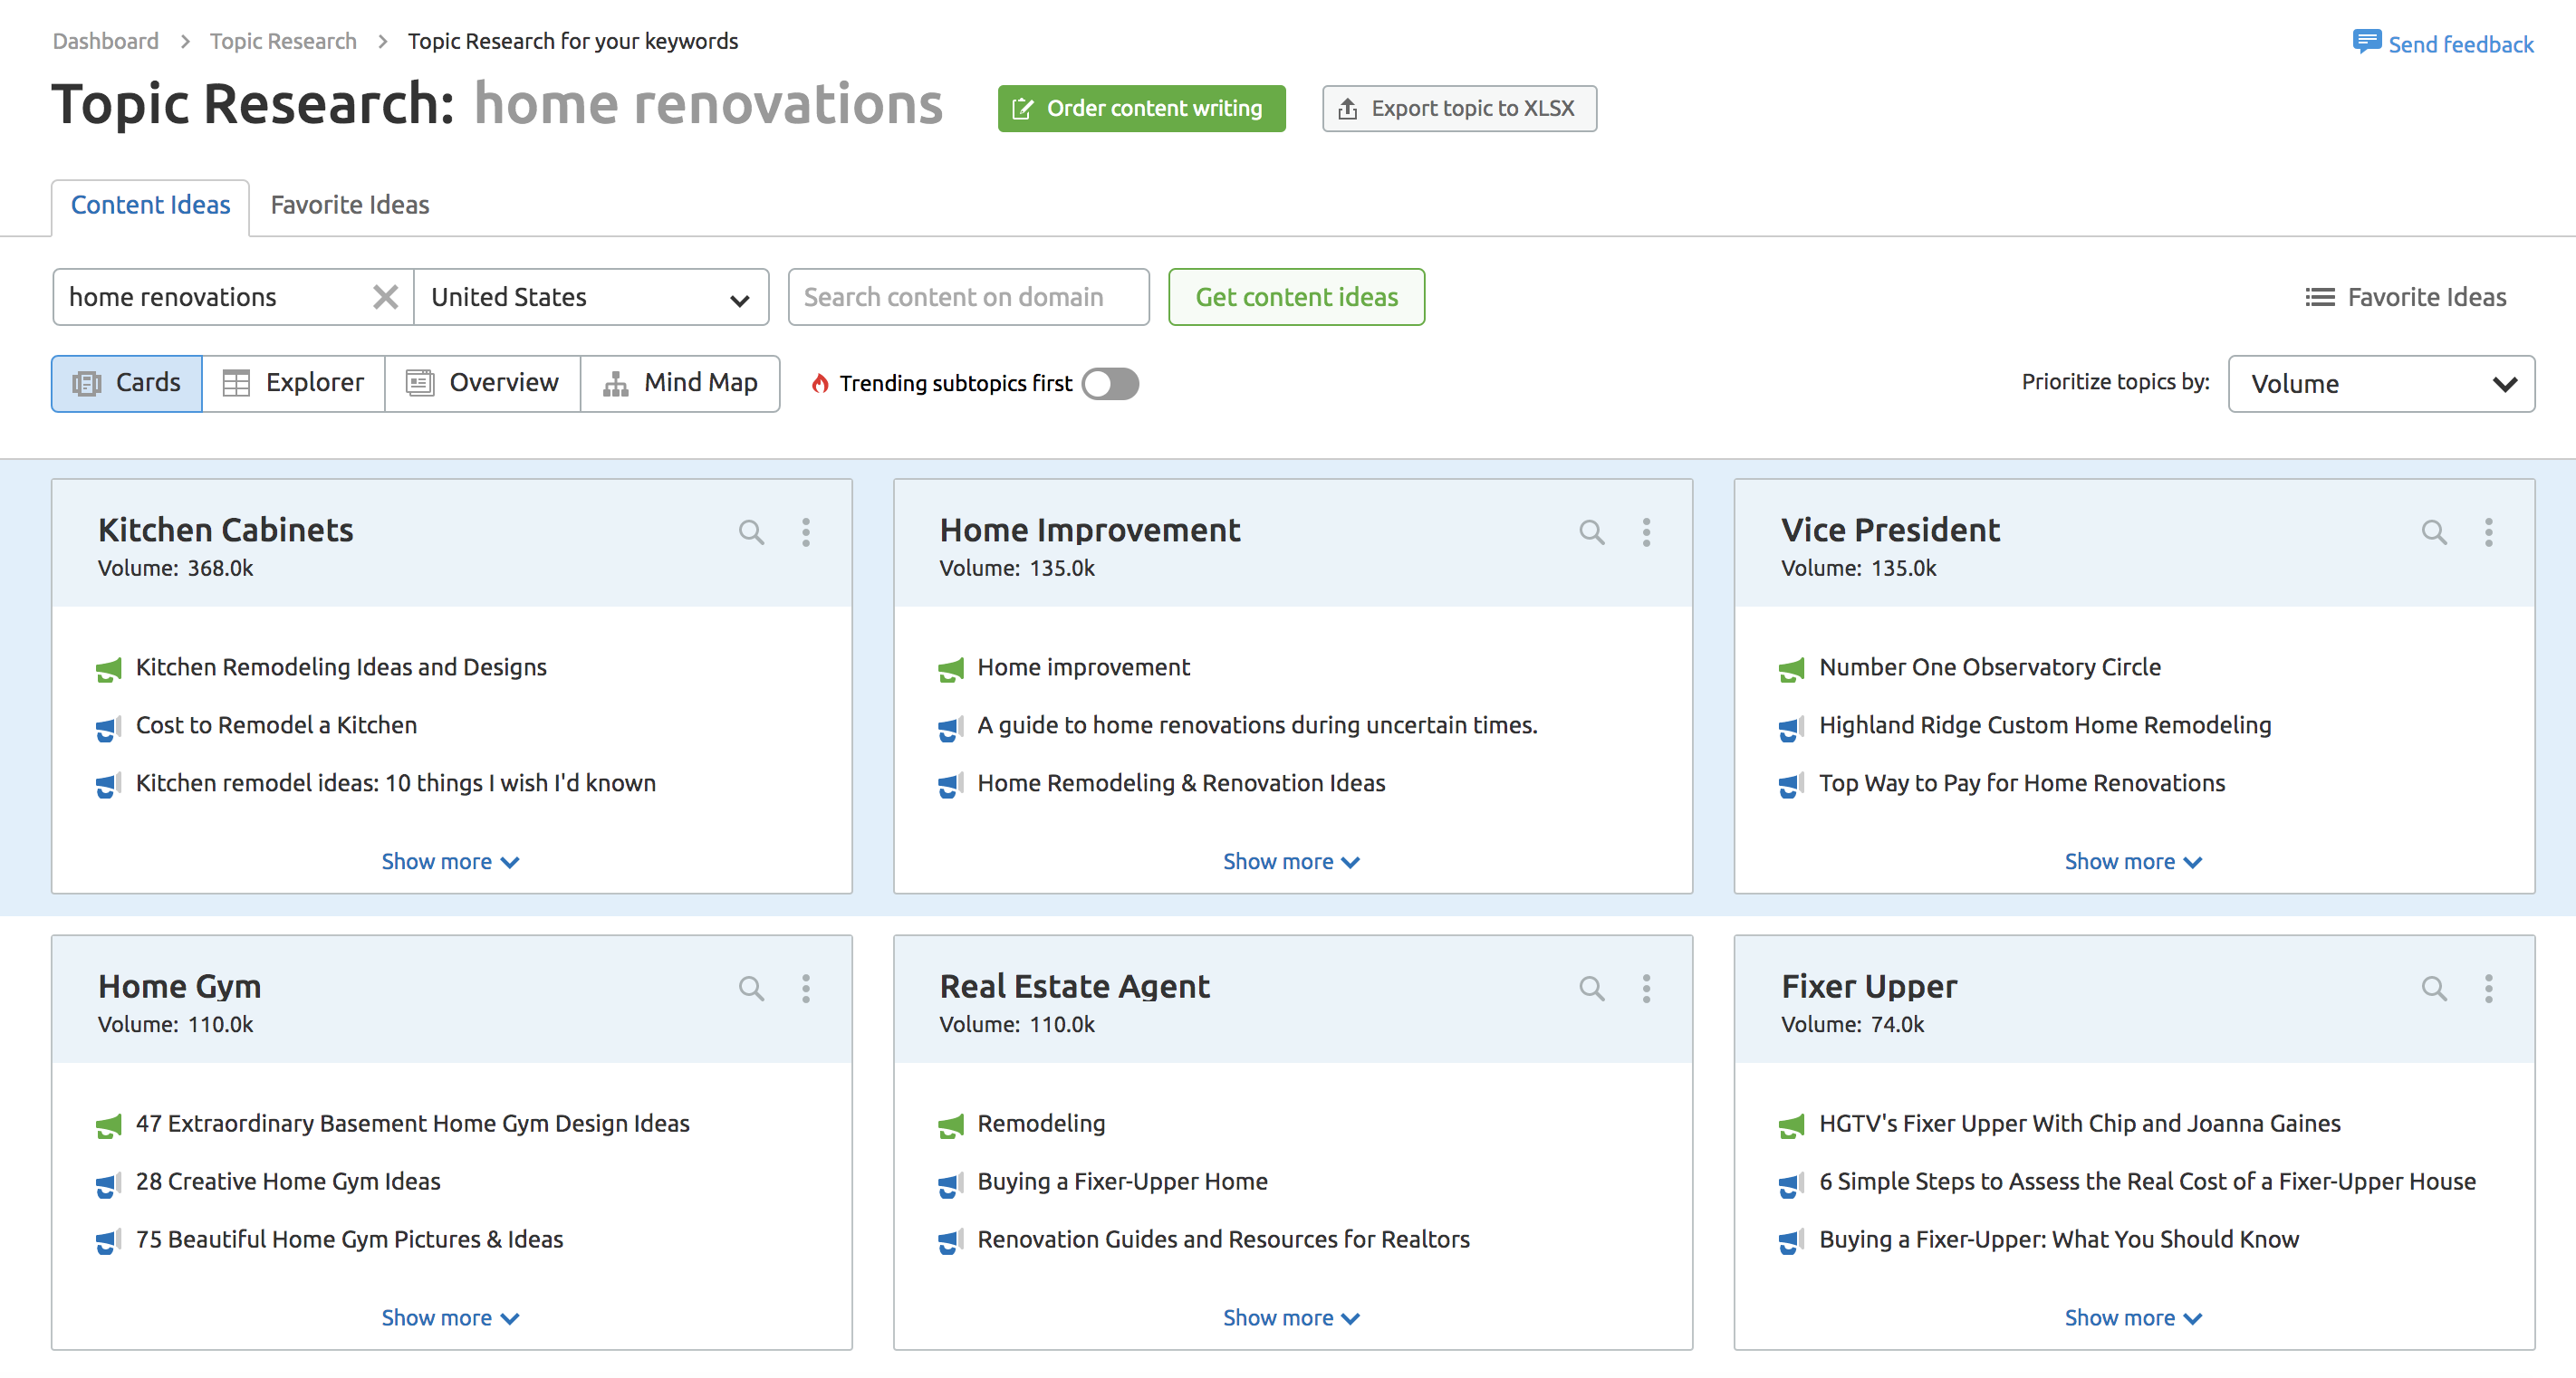
Task: Click Send feedback link text
Action: point(2461,44)
